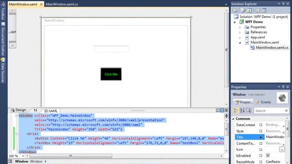Viewport: 292px width, 164px height.
Task: Sort properties by category
Action: pos(236,110)
